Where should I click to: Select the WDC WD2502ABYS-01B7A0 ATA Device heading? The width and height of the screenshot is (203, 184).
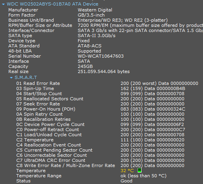click(52, 4)
